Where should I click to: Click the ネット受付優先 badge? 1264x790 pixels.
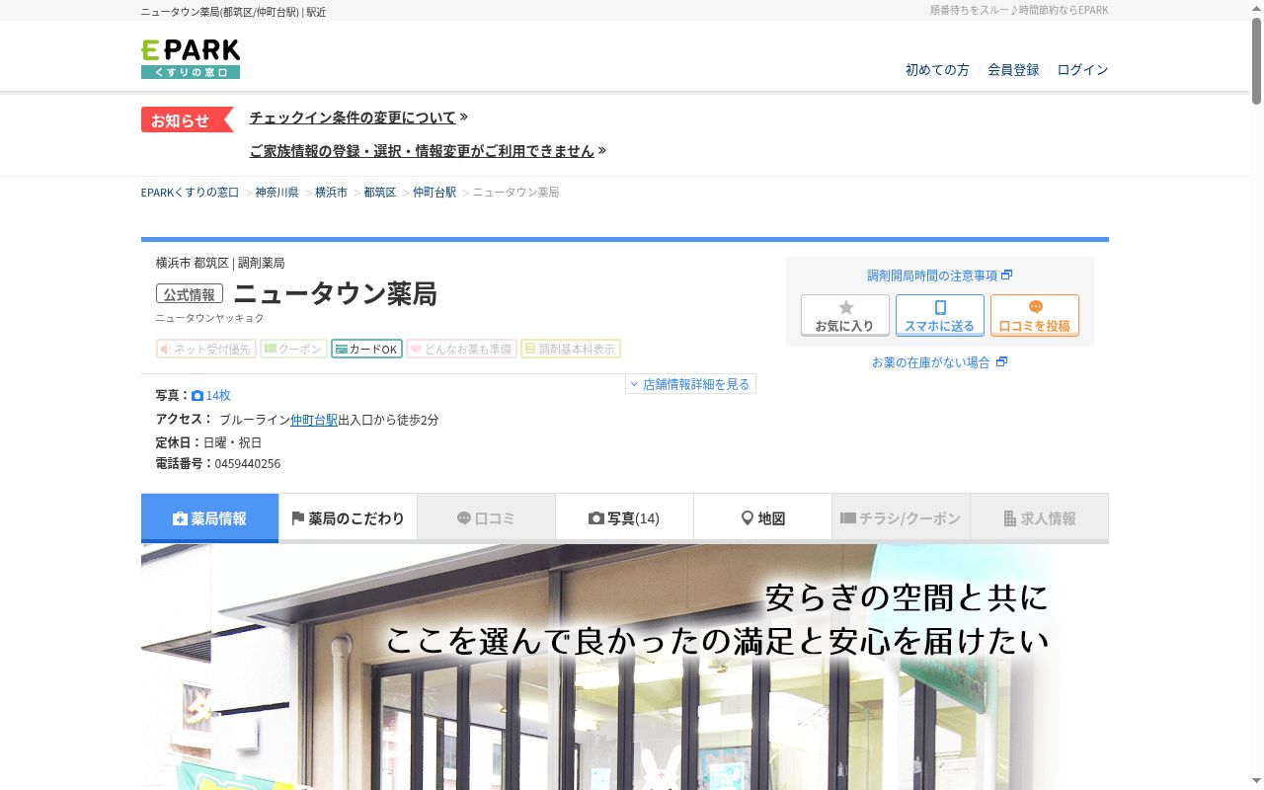205,349
